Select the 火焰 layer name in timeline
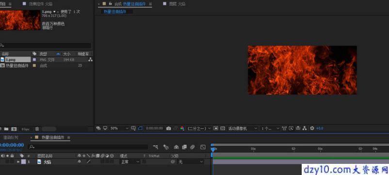The height and width of the screenshot is (175, 389). (x=48, y=162)
